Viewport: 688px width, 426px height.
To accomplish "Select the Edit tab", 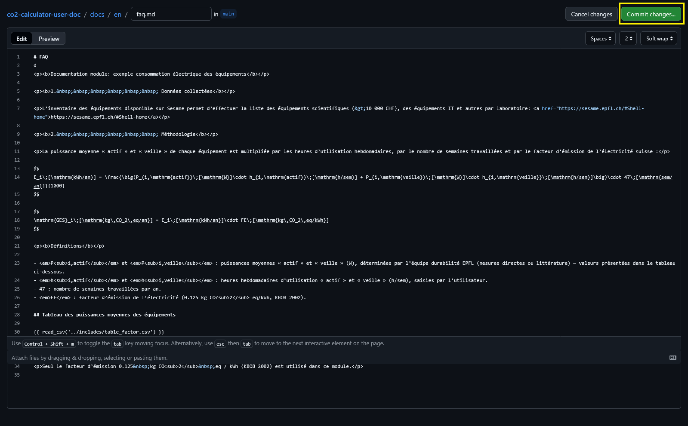I will (x=22, y=39).
